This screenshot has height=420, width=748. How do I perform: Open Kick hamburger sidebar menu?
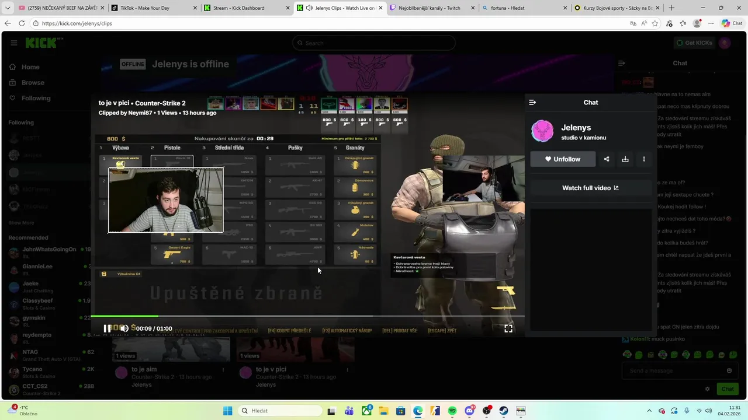pyautogui.click(x=13, y=43)
